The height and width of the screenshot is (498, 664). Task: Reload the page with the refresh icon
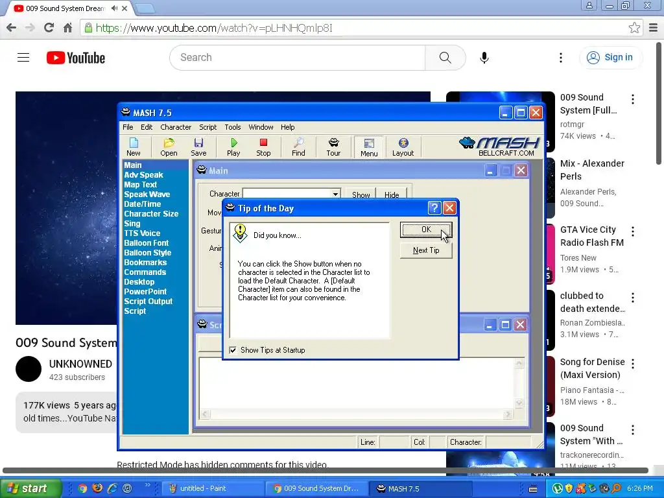[x=49, y=28]
